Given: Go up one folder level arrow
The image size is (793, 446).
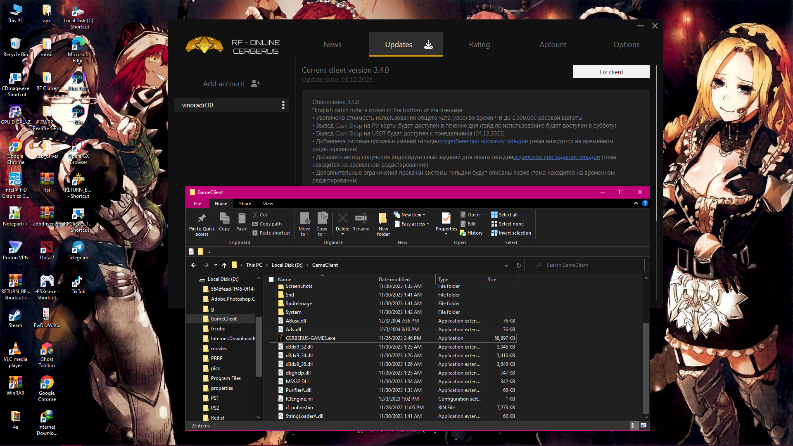Looking at the screenshot, I should tap(224, 265).
